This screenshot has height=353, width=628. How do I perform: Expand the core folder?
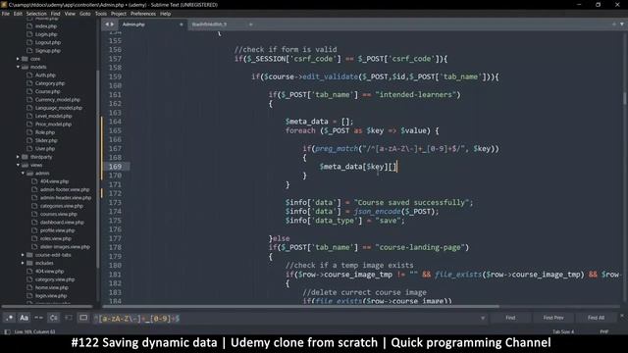(18, 59)
